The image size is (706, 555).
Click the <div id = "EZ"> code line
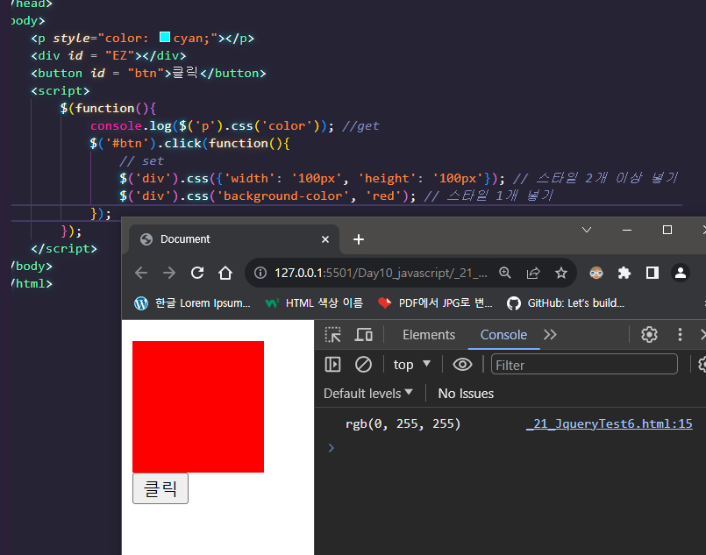click(109, 55)
